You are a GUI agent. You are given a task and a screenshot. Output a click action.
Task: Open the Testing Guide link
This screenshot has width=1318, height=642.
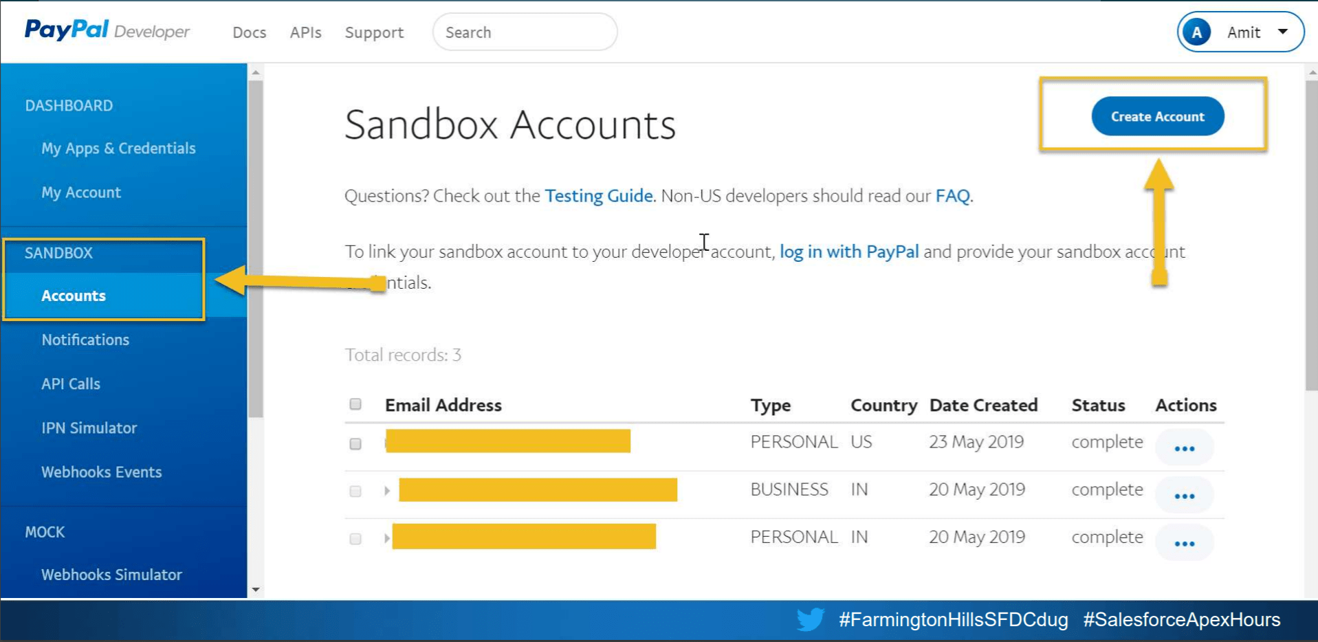(x=599, y=196)
